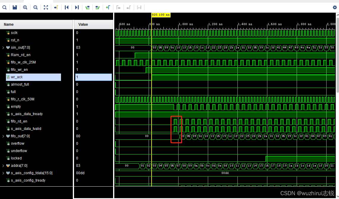Add a new marker

108,8
